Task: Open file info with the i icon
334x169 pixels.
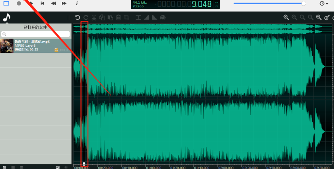Action: [x=77, y=3]
